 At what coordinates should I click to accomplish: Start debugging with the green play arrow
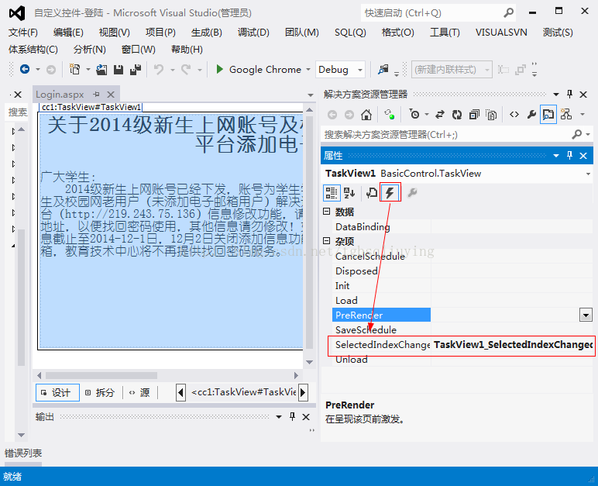tap(219, 69)
